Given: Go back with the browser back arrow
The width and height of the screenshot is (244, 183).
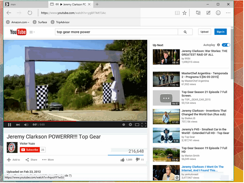Looking at the screenshot, I should coord(9,13).
